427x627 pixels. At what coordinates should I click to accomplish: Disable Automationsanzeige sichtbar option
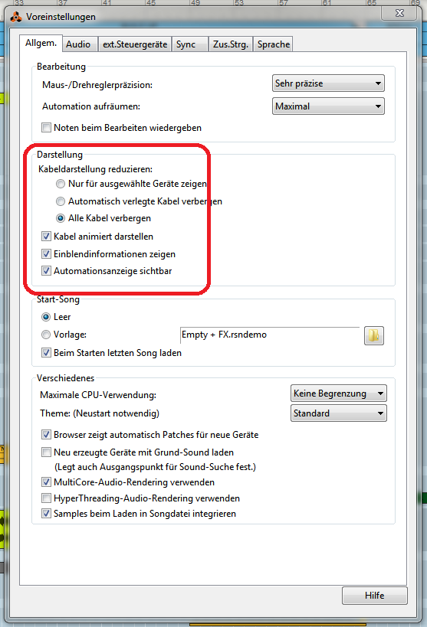tap(47, 271)
